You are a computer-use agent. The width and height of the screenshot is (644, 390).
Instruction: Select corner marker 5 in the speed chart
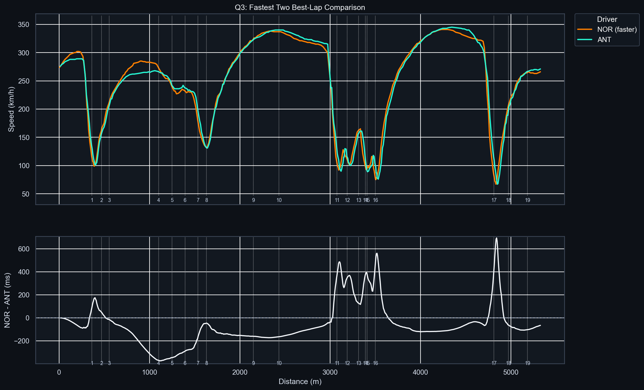tap(172, 200)
